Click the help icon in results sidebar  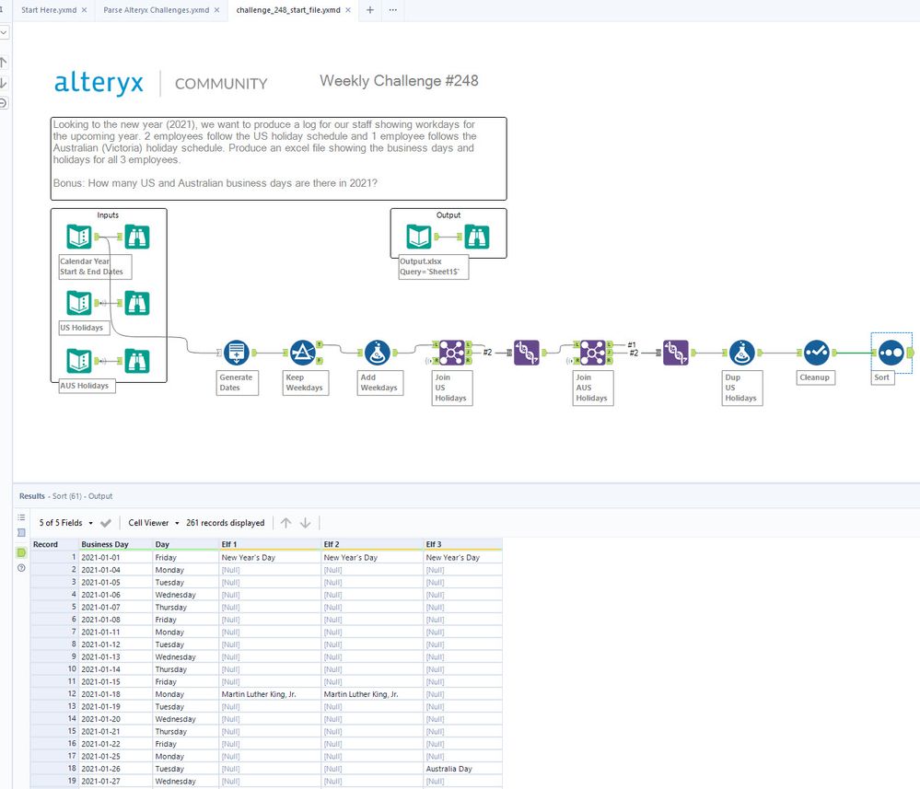click(x=21, y=568)
